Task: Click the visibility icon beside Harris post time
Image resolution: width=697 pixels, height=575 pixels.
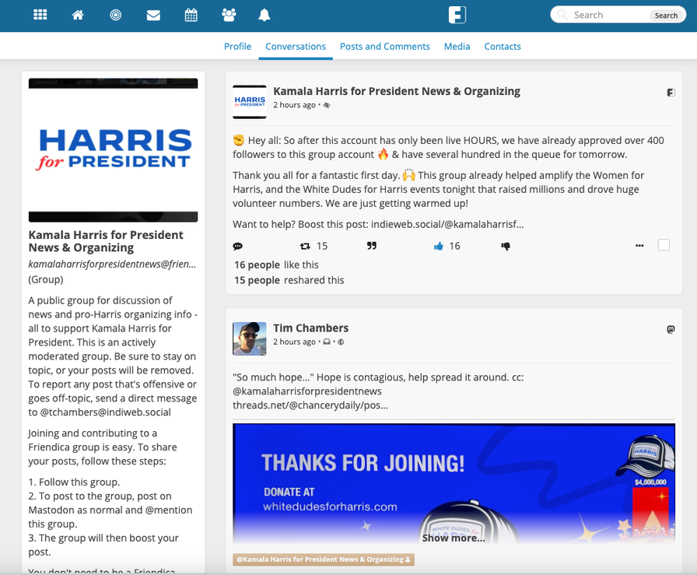Action: 327,105
